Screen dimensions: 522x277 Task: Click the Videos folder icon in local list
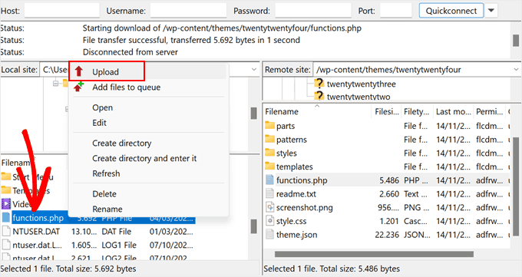pos(6,204)
